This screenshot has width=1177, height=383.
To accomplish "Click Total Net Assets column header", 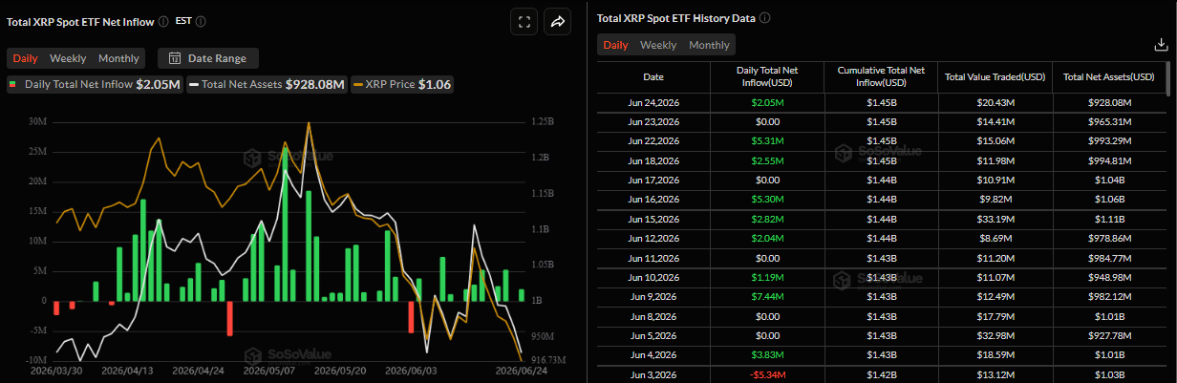I will pos(1108,76).
